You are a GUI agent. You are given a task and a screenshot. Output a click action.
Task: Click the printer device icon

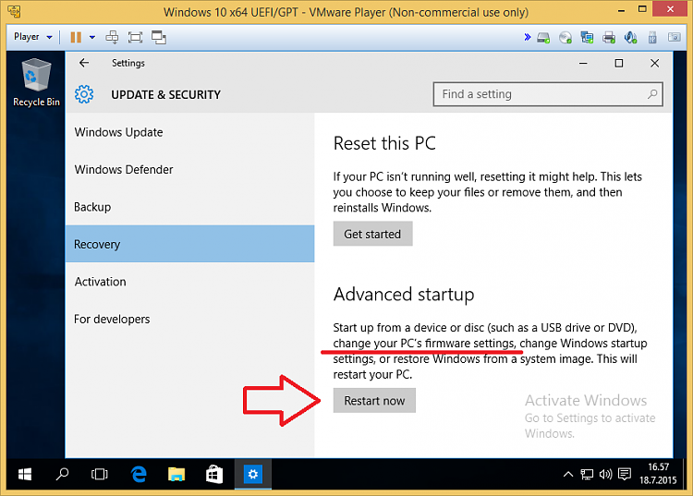click(x=609, y=38)
